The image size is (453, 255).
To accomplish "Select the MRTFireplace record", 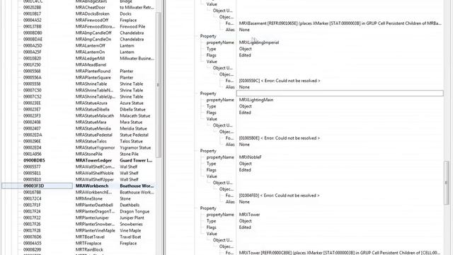I will pyautogui.click(x=88, y=243).
